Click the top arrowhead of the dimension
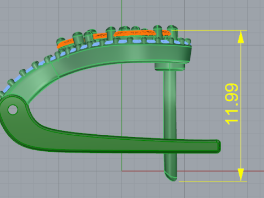 241,37
